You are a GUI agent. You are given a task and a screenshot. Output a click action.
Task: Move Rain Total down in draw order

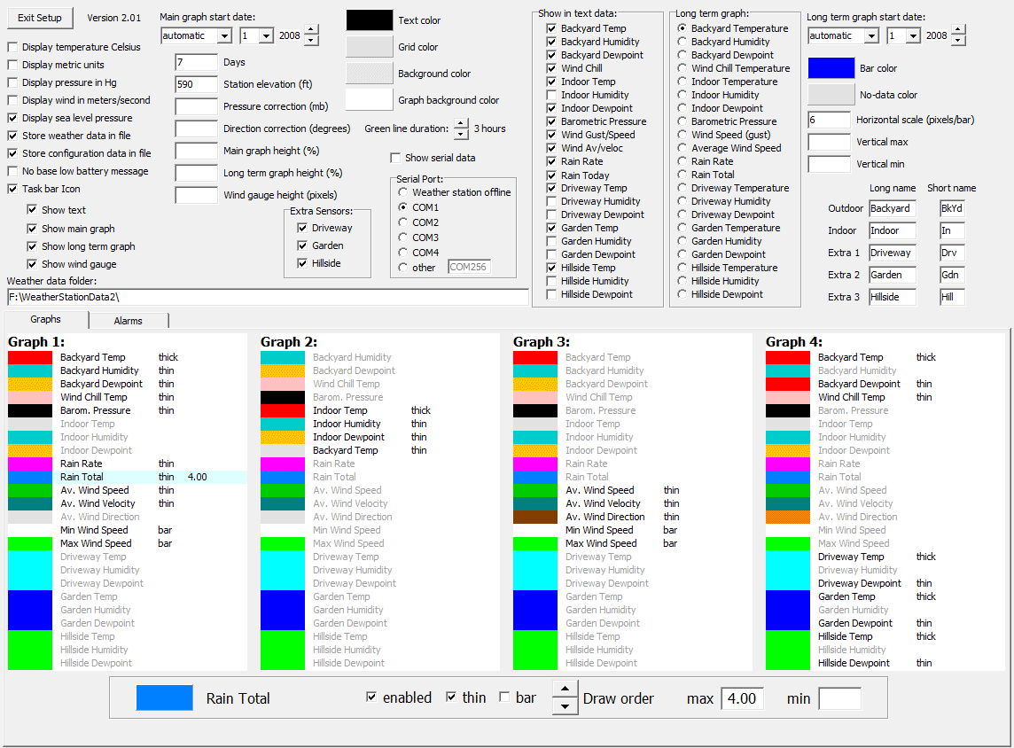[565, 706]
